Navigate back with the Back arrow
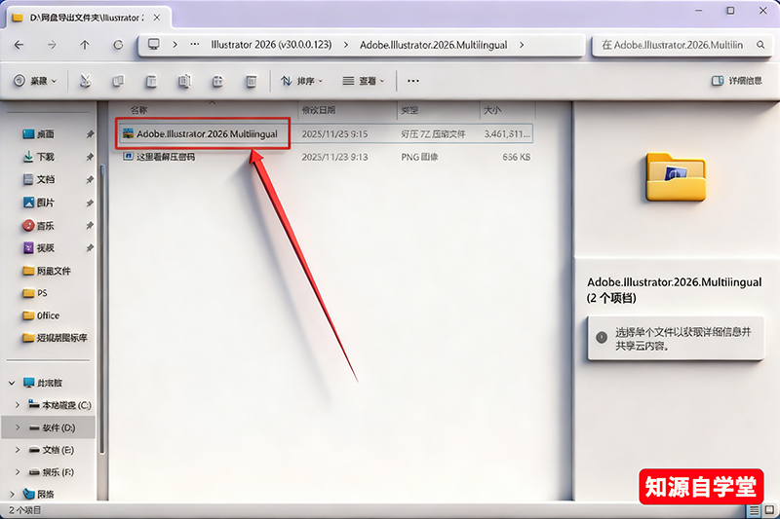Screen dimensions: 780x519 coord(19,45)
